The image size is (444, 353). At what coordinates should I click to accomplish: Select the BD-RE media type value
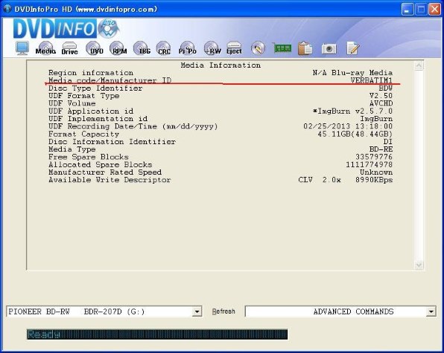tap(381, 149)
